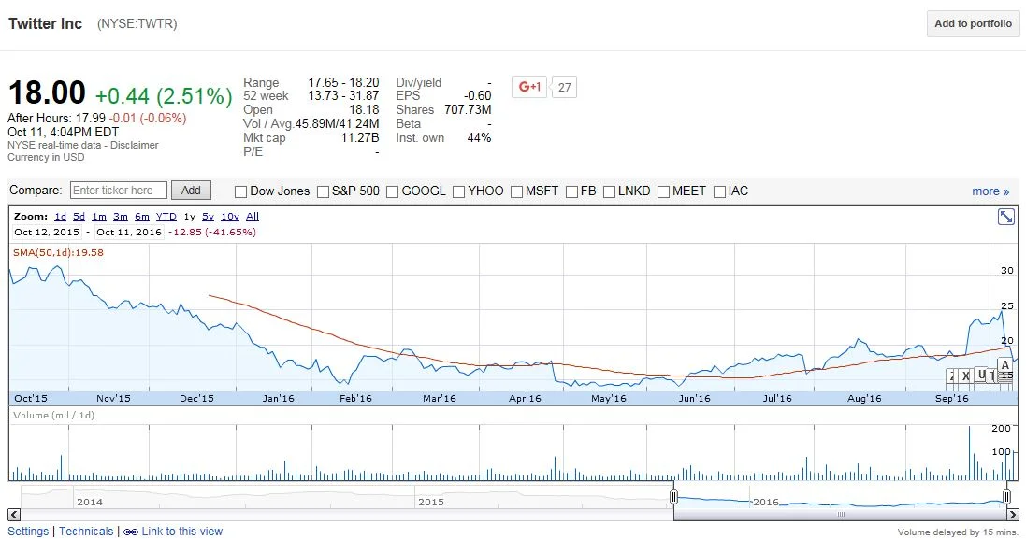
Task: Show All time zoom range
Action: (253, 216)
